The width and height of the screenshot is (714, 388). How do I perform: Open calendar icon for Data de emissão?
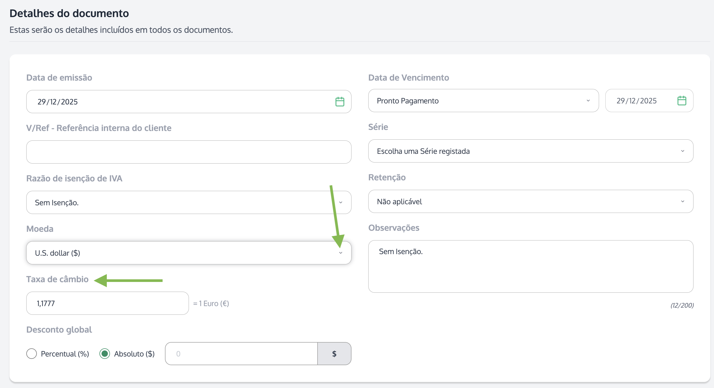coord(340,102)
